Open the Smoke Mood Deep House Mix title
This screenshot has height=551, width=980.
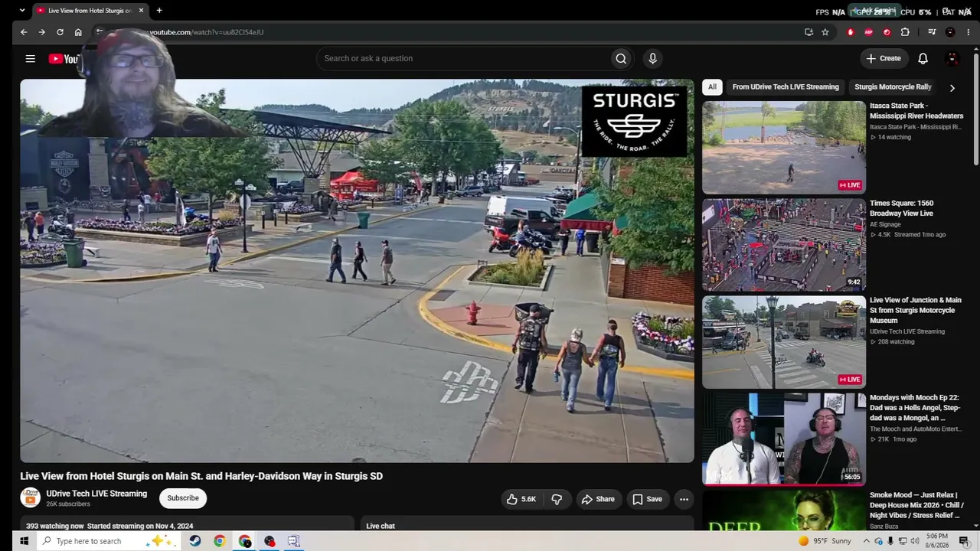916,505
